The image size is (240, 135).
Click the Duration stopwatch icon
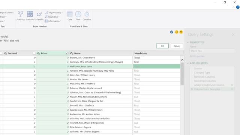[x=87, y=14]
